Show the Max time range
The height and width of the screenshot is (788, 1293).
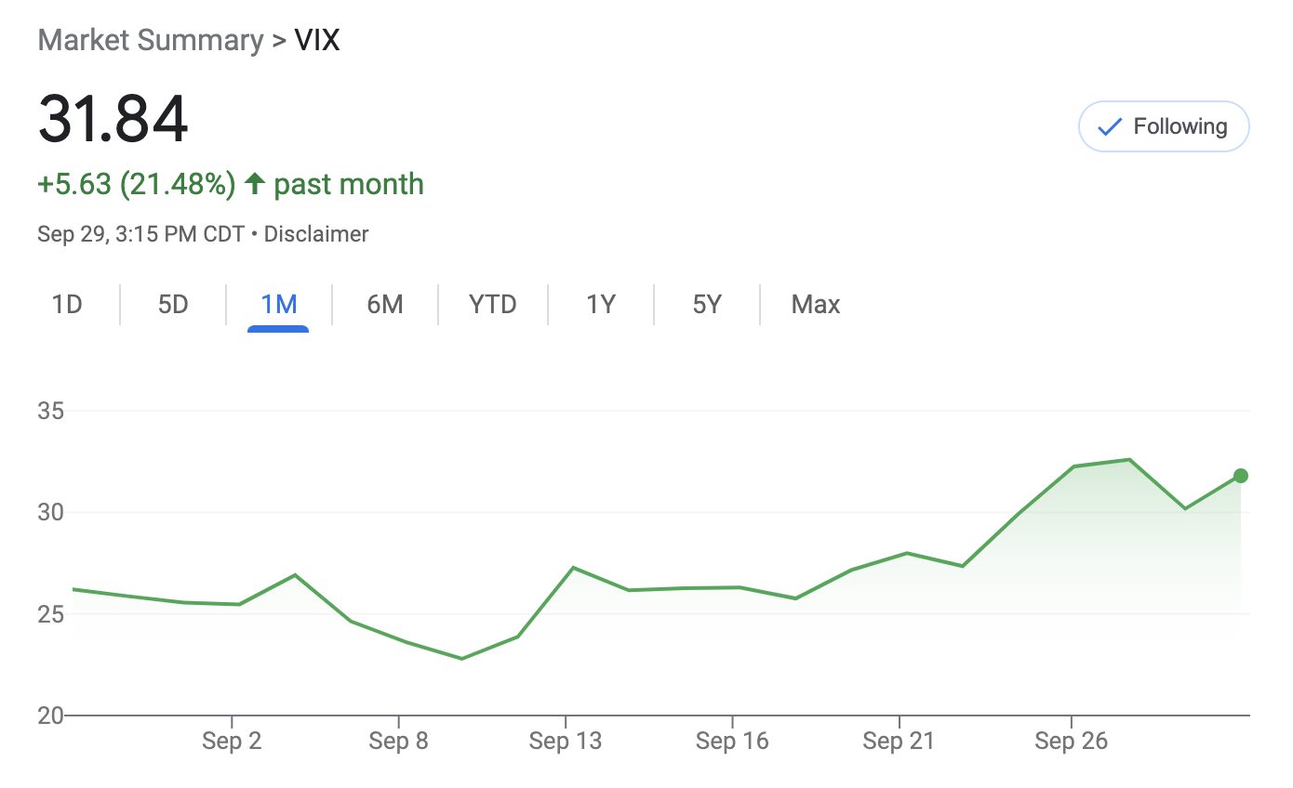coord(815,305)
